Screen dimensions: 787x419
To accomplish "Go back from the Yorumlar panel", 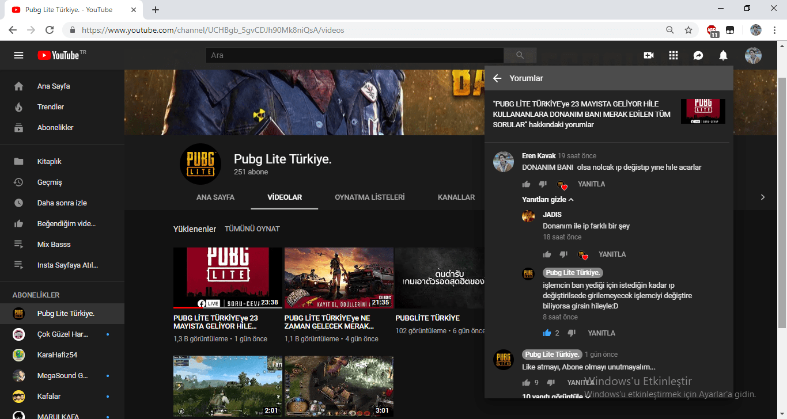I will (x=497, y=78).
